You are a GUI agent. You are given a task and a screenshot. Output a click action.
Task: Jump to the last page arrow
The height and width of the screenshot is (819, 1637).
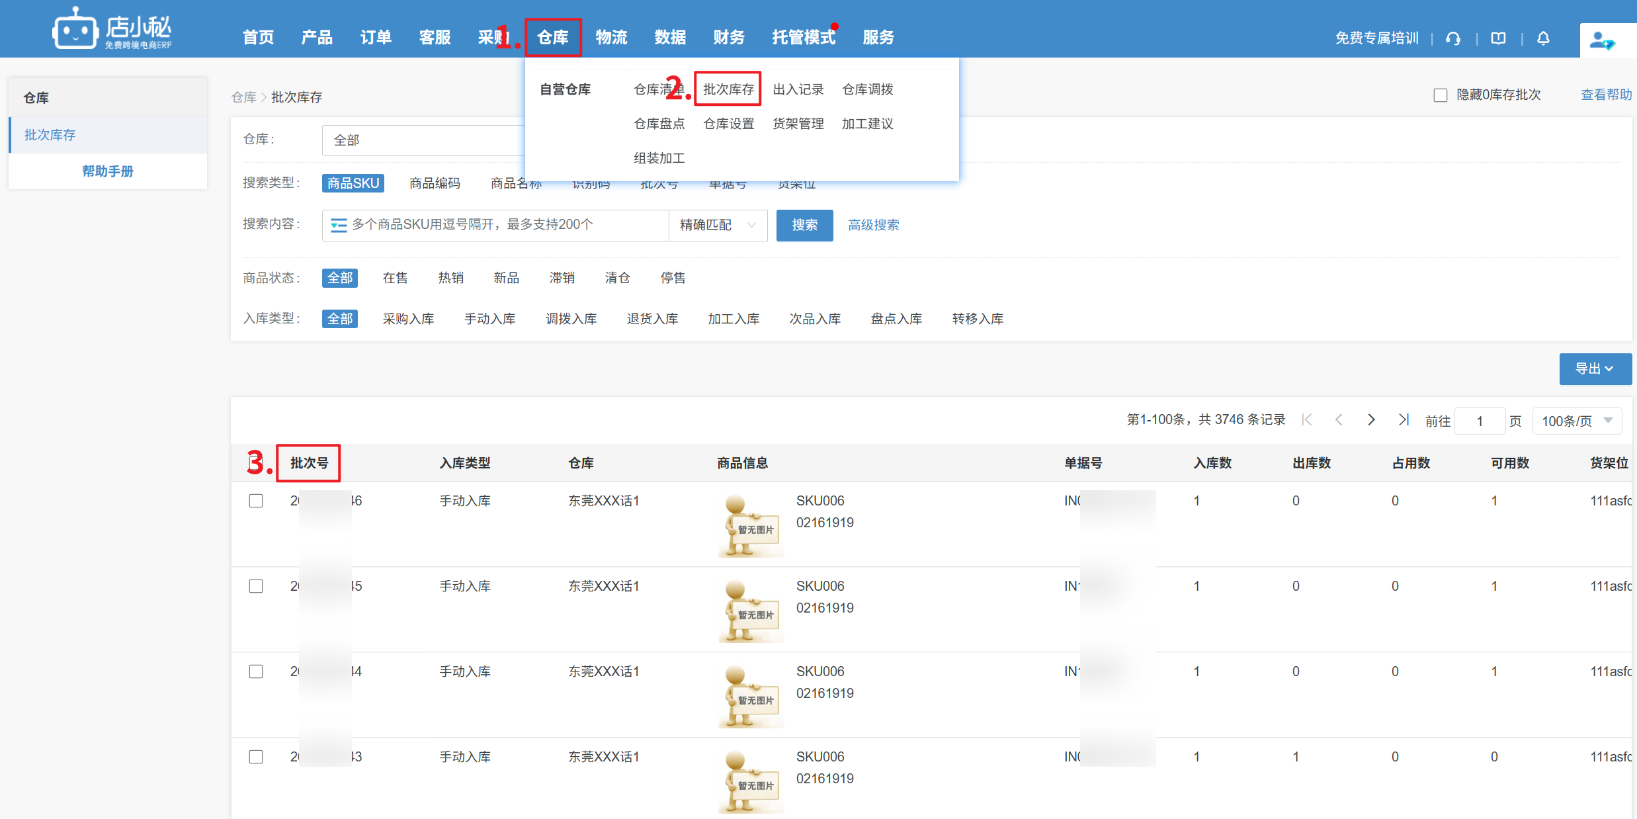tap(1404, 420)
